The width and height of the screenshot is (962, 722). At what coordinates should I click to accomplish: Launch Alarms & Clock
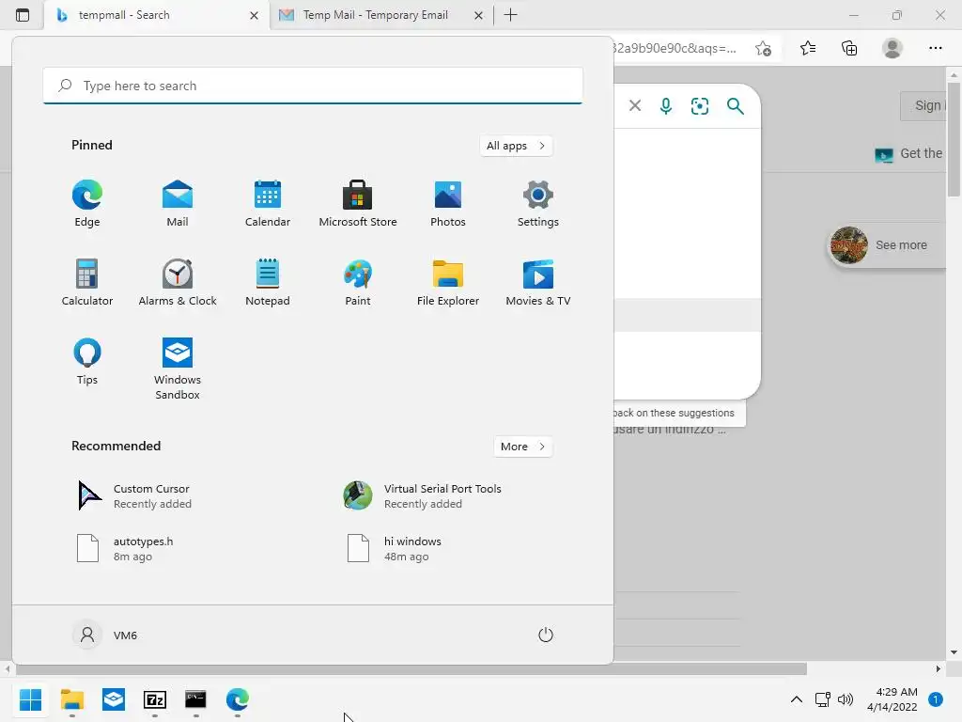tap(178, 282)
